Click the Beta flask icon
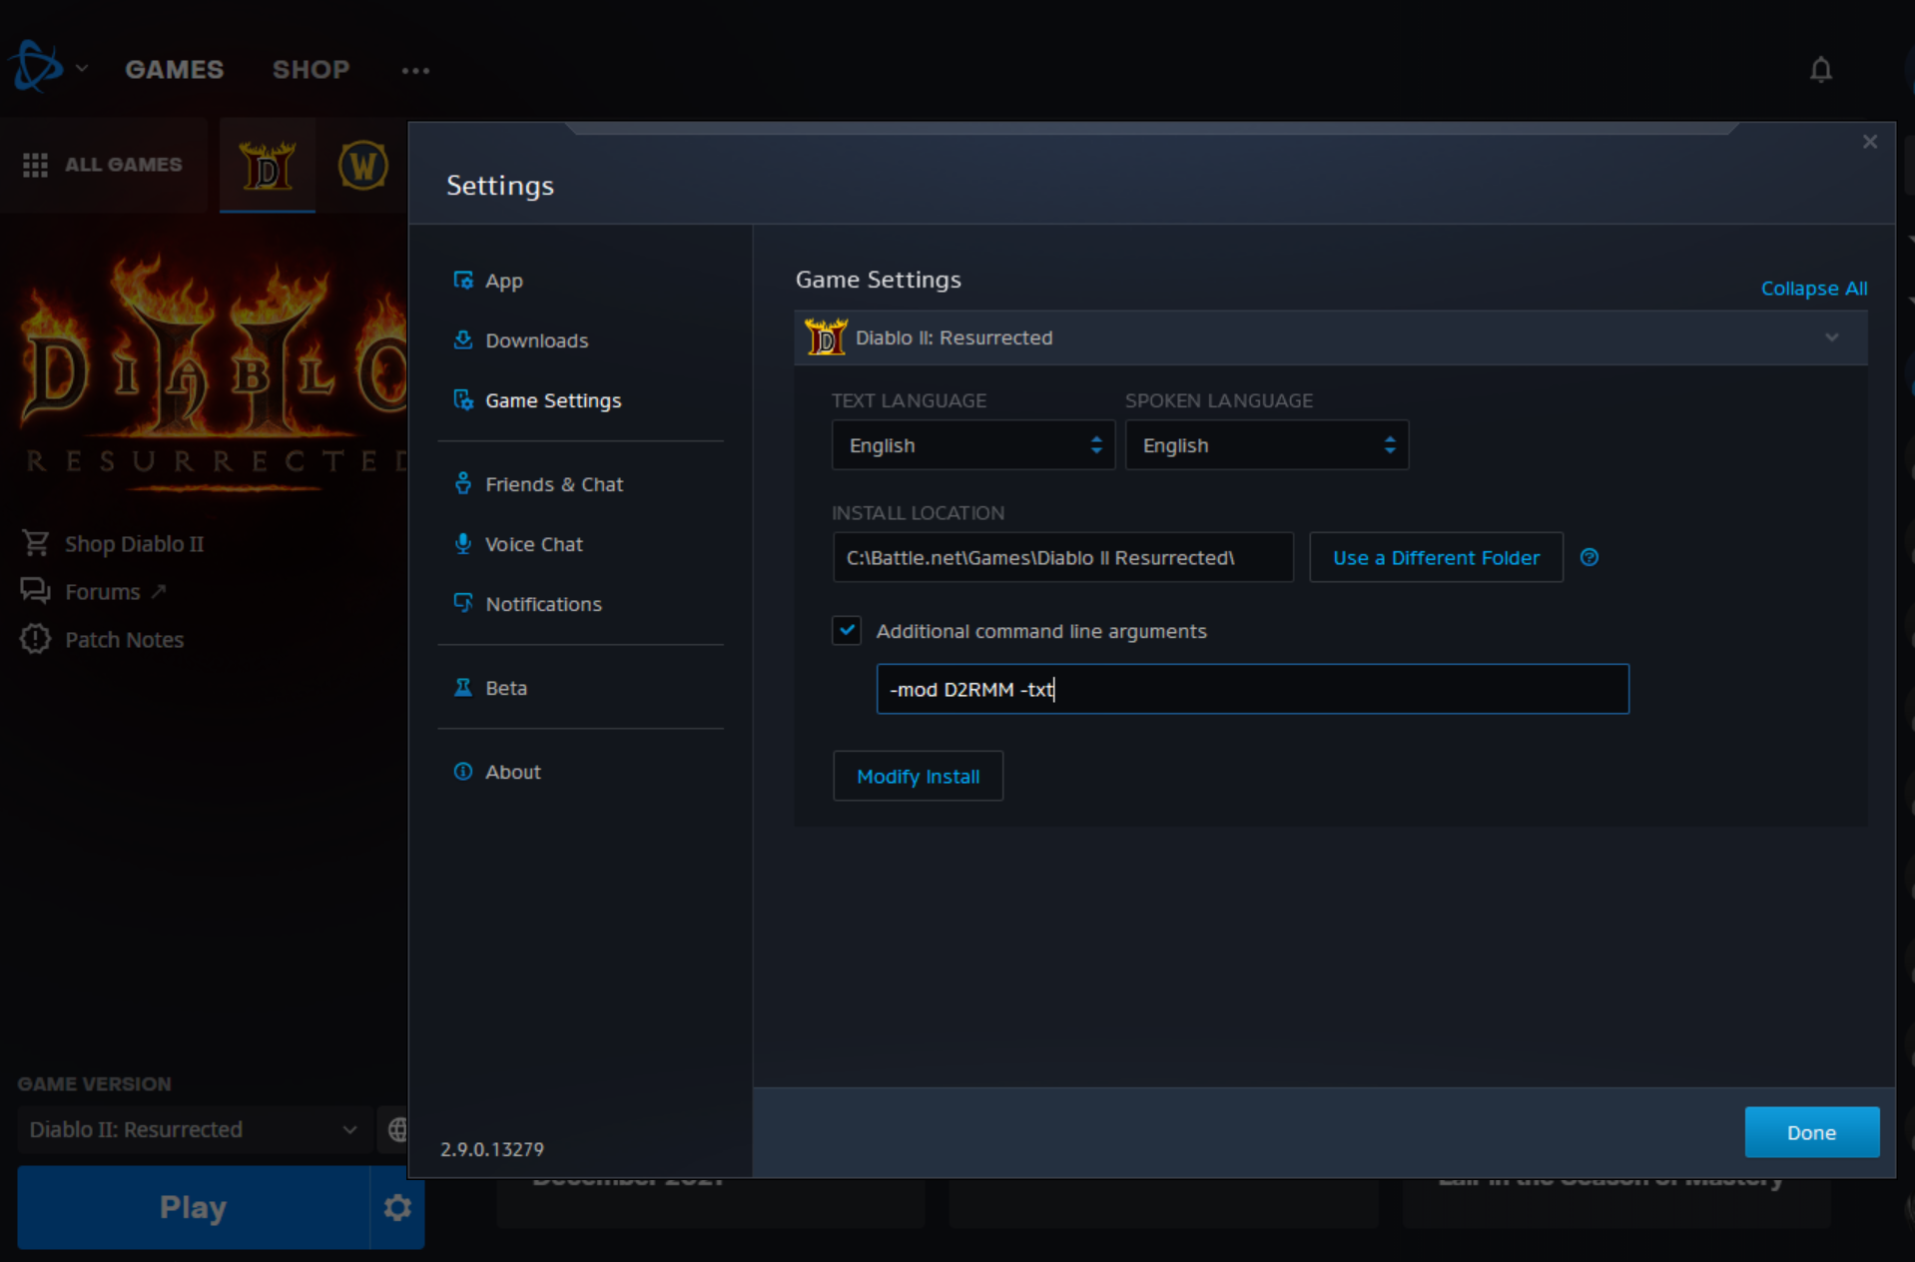Screen dimensions: 1915x1262 point(463,687)
